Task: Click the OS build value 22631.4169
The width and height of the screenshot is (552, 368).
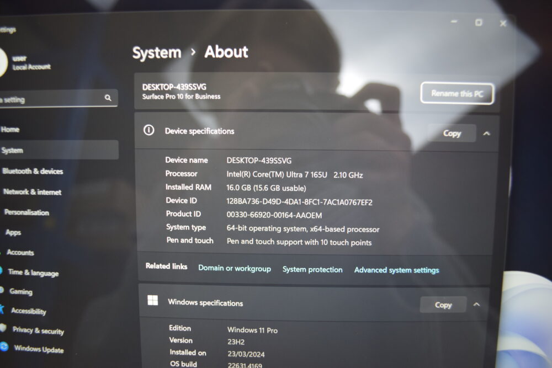Action: point(245,365)
